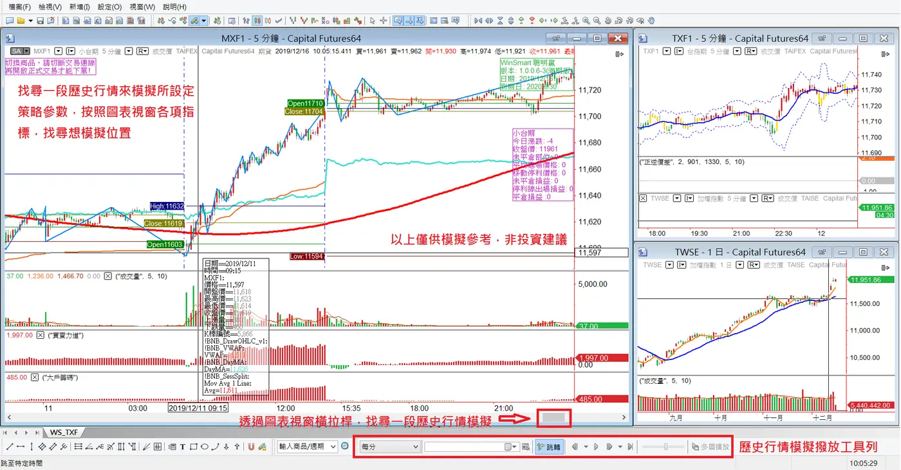
Task: Click the down arrow drawing tool
Action: pyautogui.click(x=227, y=446)
